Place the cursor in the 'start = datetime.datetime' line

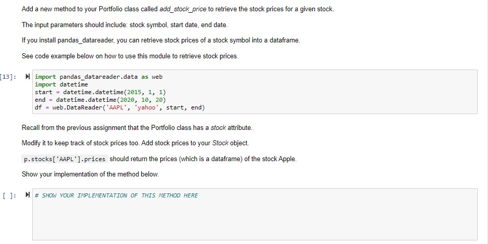click(x=100, y=92)
